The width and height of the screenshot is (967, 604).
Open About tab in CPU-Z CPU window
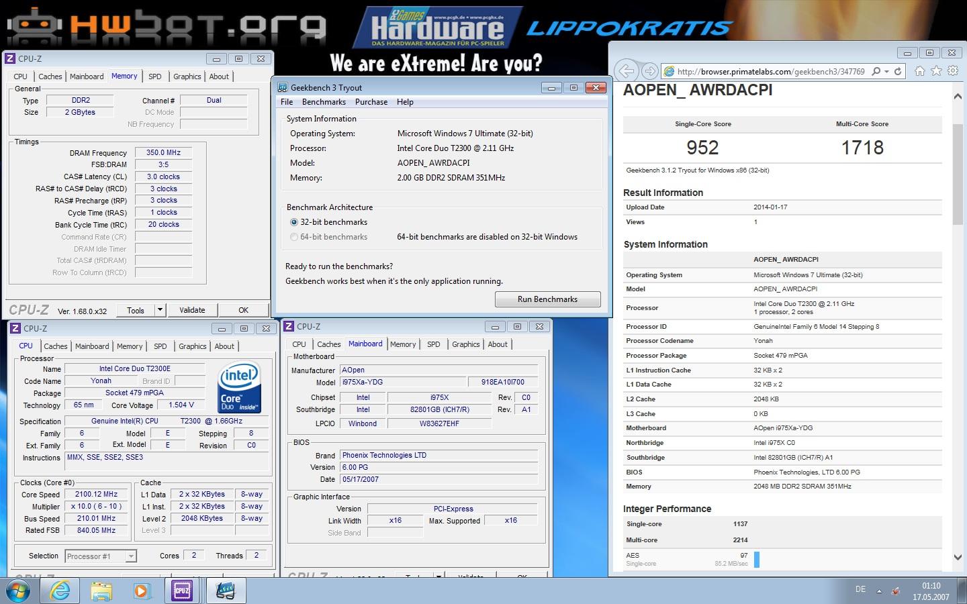pyautogui.click(x=224, y=346)
